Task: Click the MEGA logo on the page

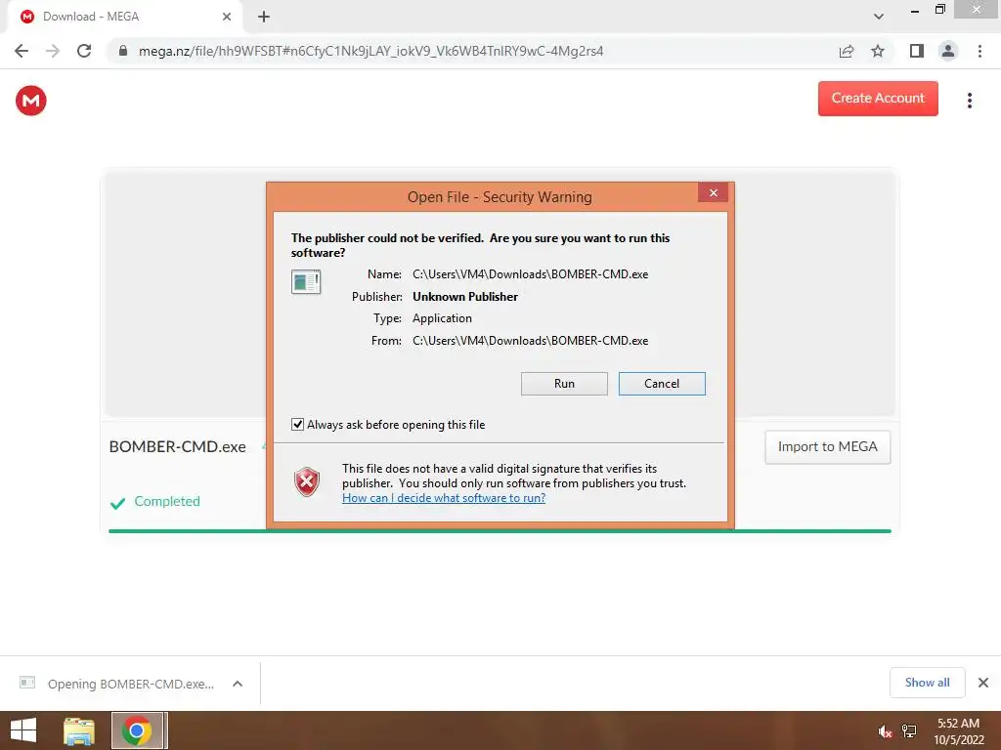Action: (x=30, y=101)
